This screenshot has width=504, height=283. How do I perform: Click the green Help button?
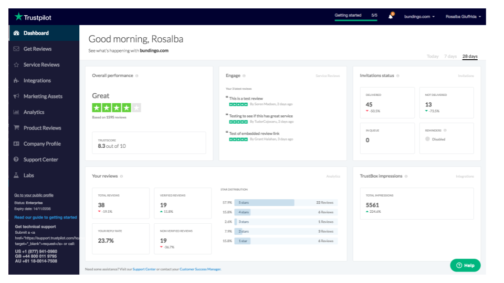465,265
